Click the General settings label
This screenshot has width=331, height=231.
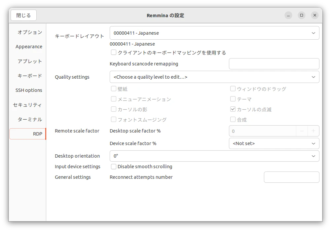pyautogui.click(x=73, y=177)
